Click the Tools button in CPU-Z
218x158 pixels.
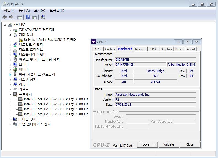tap(145, 144)
